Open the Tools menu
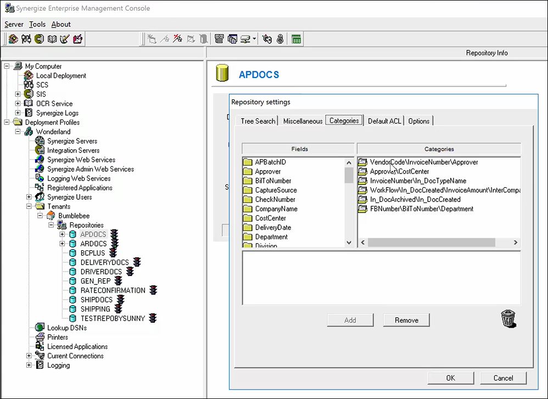548x399 pixels. click(x=37, y=24)
